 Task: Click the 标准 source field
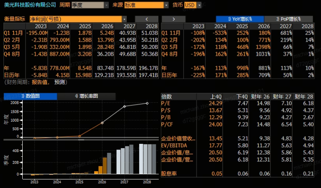coord(144,5)
